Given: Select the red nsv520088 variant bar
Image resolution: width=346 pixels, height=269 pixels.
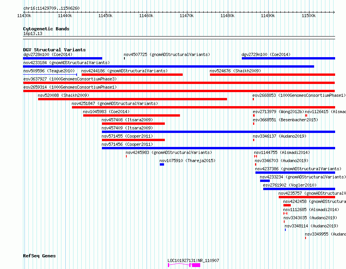Looking at the screenshot, I should [x=133, y=99].
